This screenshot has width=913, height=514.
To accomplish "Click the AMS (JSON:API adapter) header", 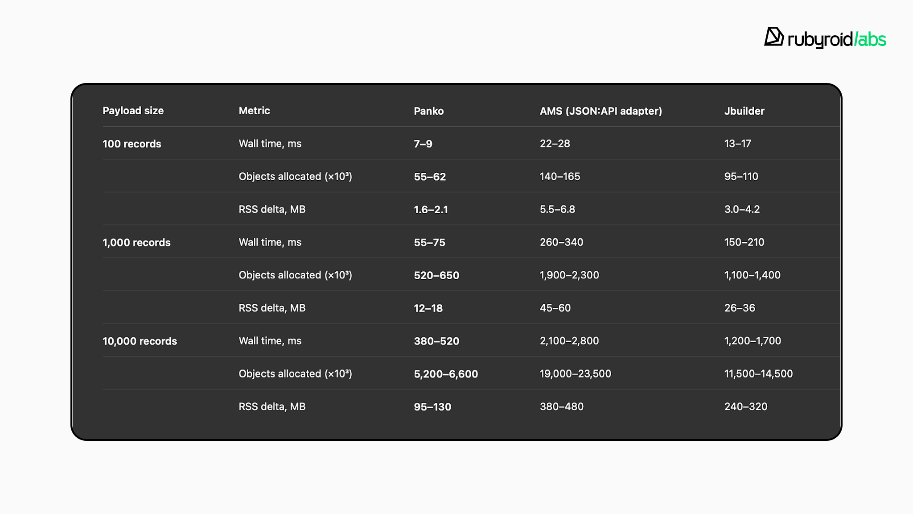I will point(600,111).
